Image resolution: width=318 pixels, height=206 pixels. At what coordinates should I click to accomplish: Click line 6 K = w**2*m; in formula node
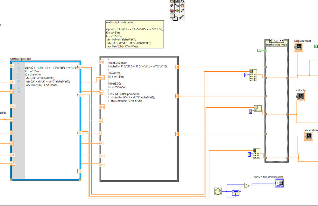[x=117, y=77]
